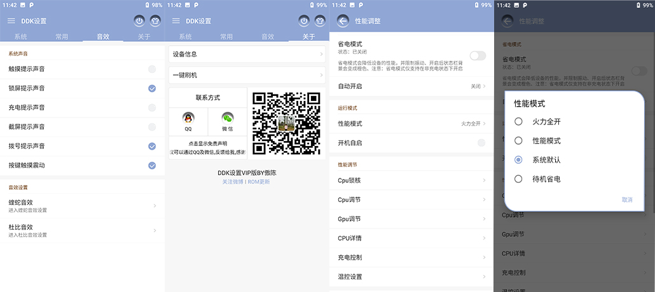Tap power icon in the leftmost DDK设置 header
This screenshot has height=292, width=655.
(x=139, y=21)
